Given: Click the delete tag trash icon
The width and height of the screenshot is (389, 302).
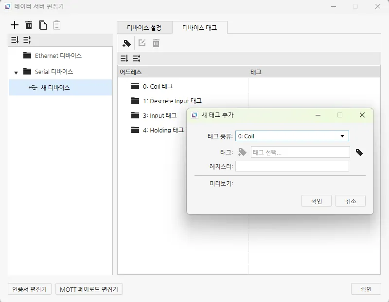Looking at the screenshot, I should click(x=156, y=43).
